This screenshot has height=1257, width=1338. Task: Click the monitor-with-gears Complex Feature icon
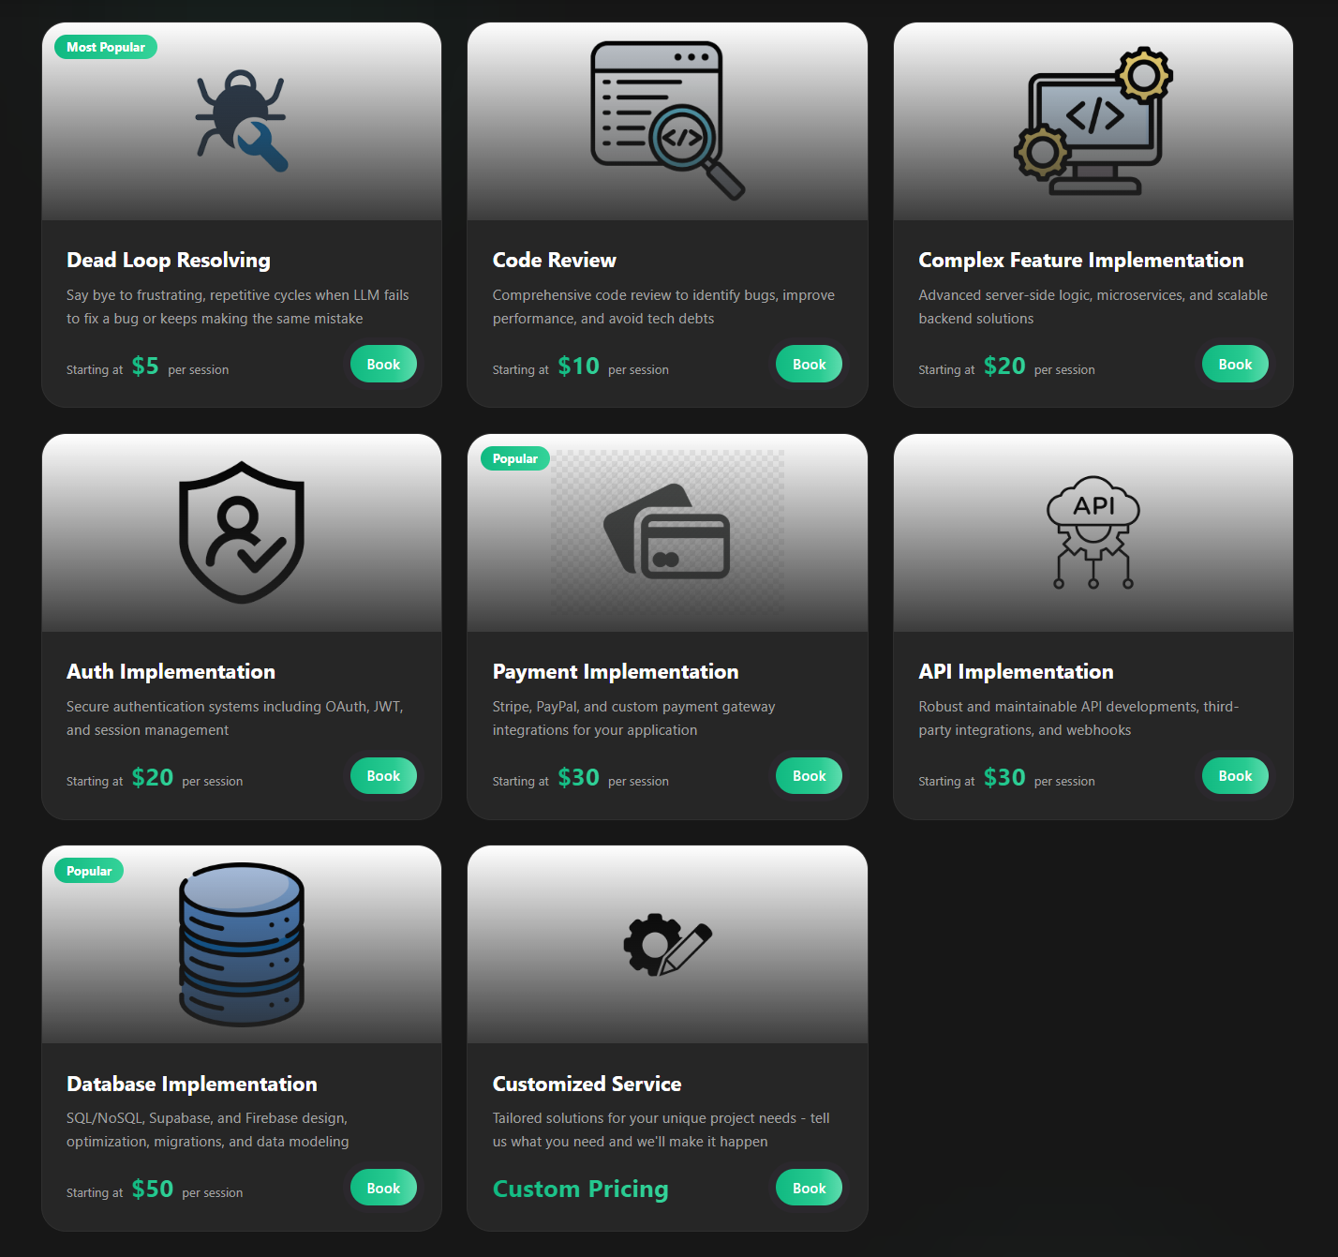pyautogui.click(x=1093, y=121)
